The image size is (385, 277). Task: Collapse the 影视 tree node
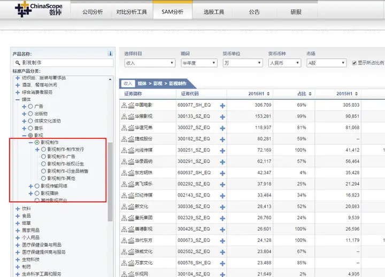[24, 136]
